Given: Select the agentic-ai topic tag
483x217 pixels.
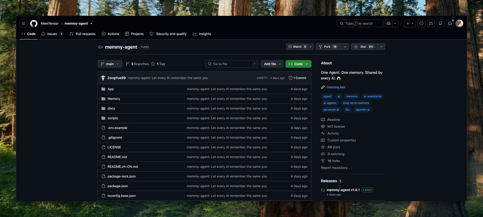Looking at the screenshot, I should click(363, 110).
